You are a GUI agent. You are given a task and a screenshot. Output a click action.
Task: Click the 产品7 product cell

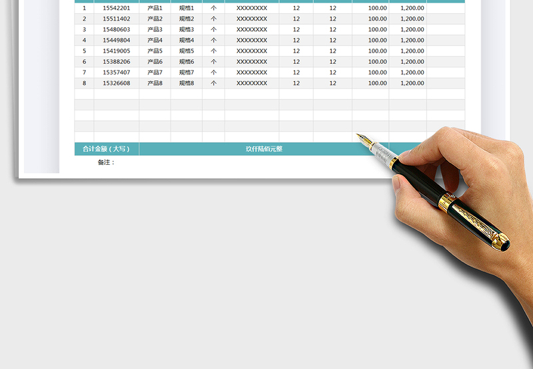pyautogui.click(x=155, y=72)
